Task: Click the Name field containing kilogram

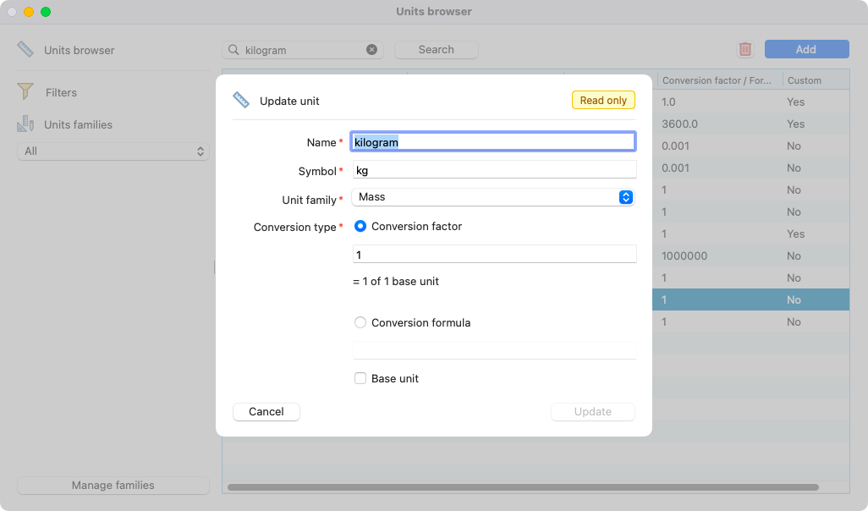Action: tap(493, 142)
